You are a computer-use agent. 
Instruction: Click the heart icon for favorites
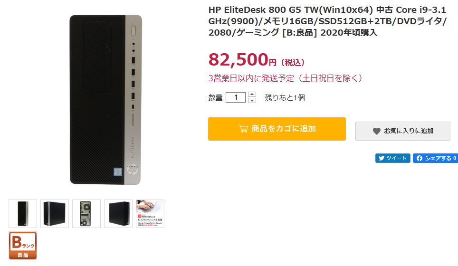click(x=376, y=131)
